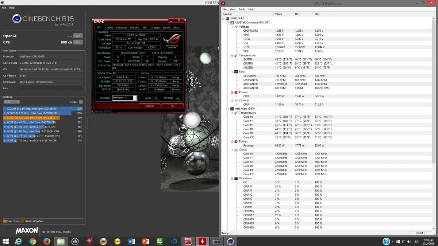Open Google Chrome from the taskbar

[32, 241]
